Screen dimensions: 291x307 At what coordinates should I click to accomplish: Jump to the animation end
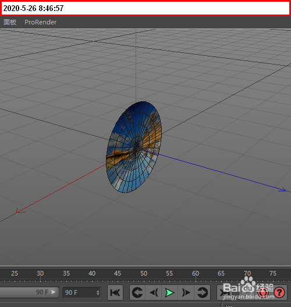click(x=225, y=292)
